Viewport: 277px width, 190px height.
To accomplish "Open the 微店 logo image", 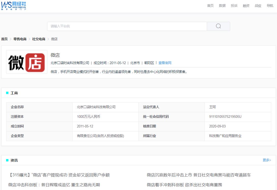I will point(27,62).
